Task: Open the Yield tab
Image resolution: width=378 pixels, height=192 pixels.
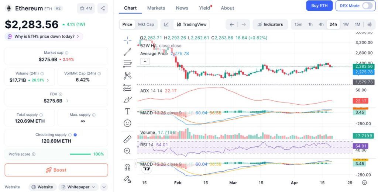Action: click(x=204, y=8)
